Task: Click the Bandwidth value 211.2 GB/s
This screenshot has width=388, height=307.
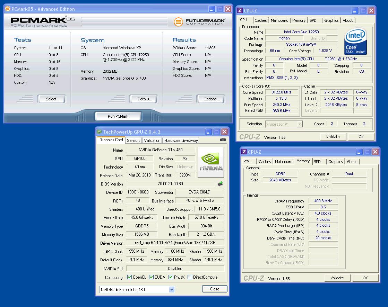Action: pyautogui.click(x=206, y=234)
